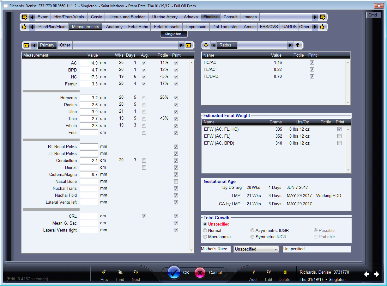
Task: Click the down arrow of the measurement list scrollbar
Action: [x=191, y=250]
